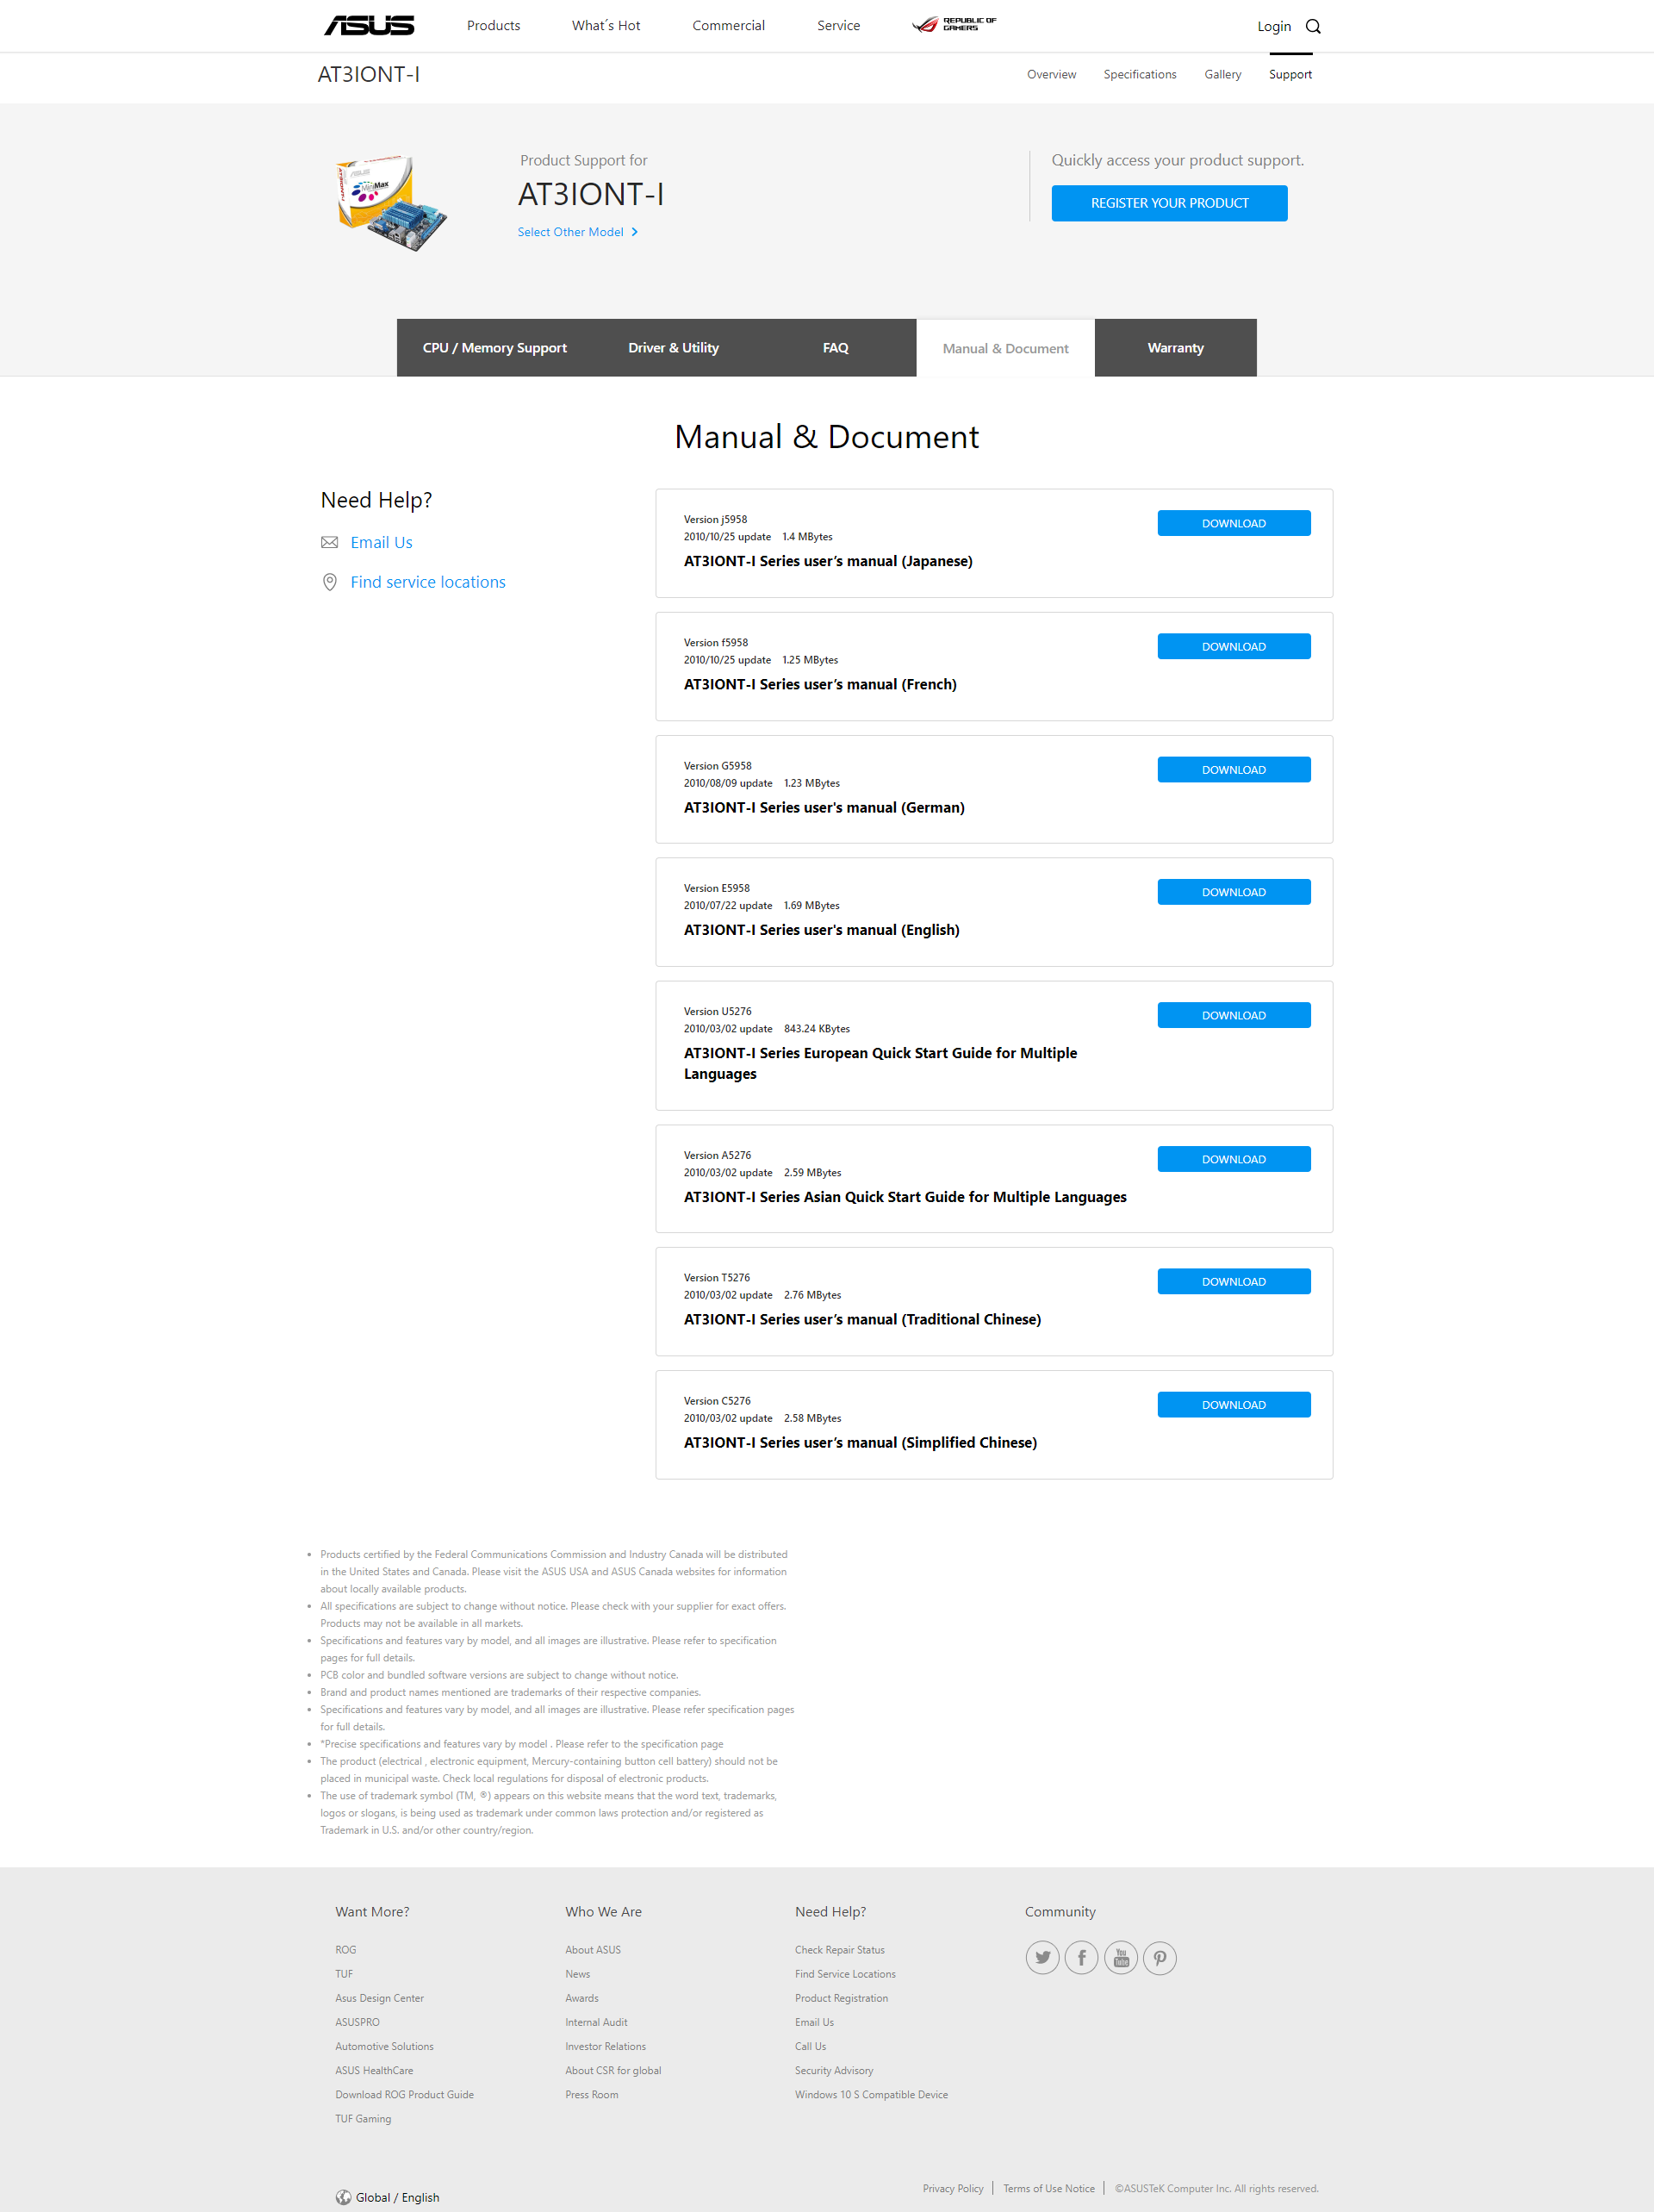Download the French user's manual
This screenshot has height=2212, width=1654.
click(1233, 646)
